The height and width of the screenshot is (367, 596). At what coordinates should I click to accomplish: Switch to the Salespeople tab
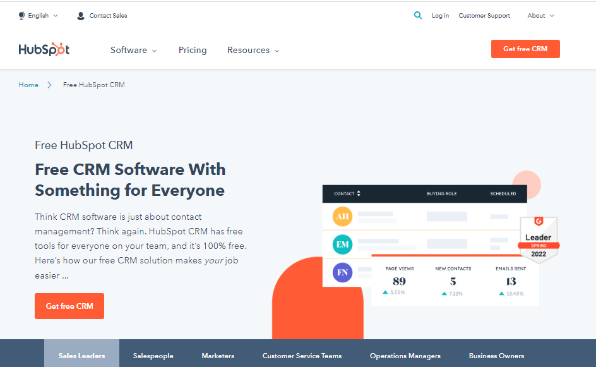coord(153,356)
